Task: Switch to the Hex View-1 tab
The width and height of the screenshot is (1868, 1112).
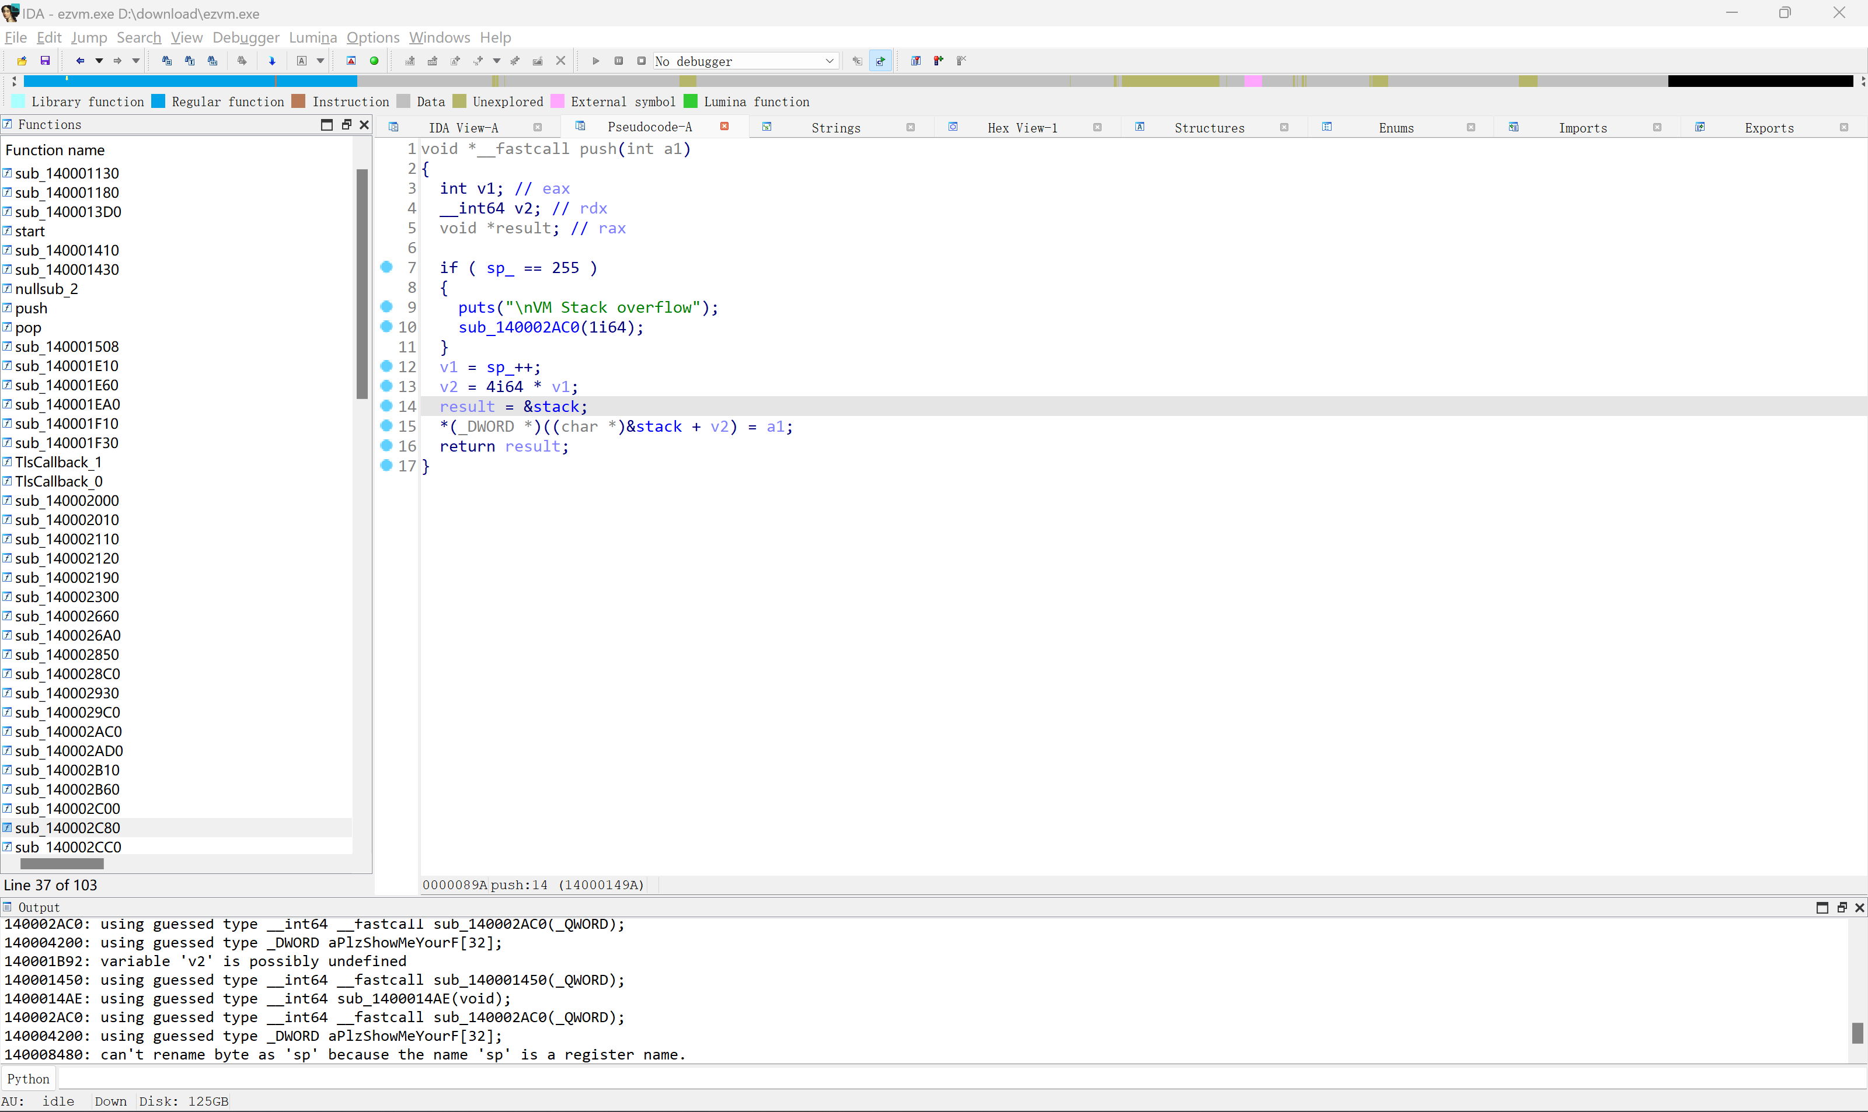Action: click(1023, 127)
